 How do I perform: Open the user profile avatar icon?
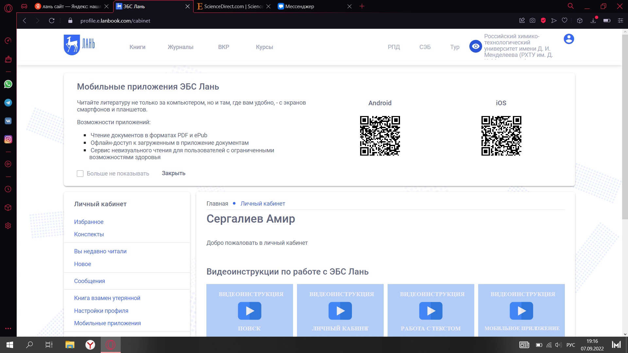coord(569,39)
